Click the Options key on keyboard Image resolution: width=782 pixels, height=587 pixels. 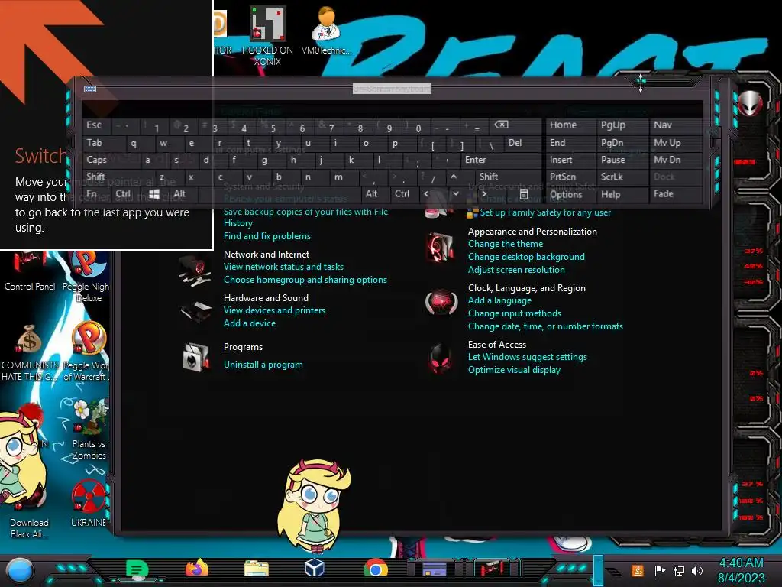click(570, 194)
